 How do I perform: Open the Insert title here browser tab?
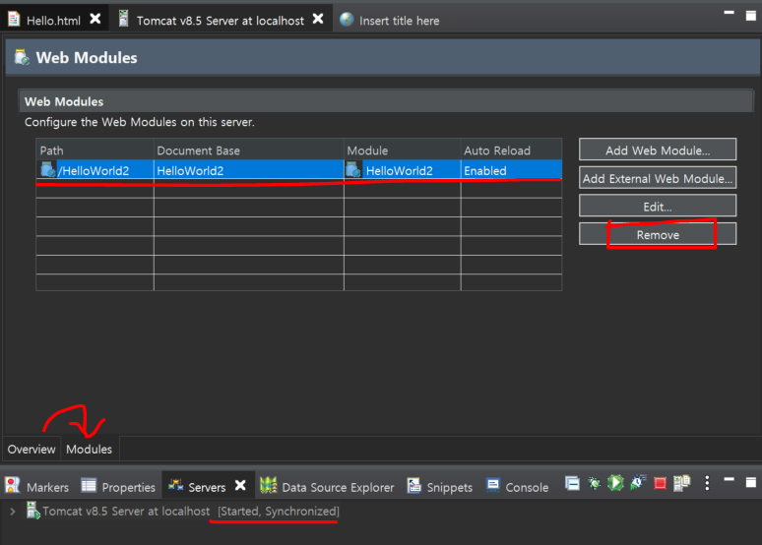pyautogui.click(x=399, y=21)
